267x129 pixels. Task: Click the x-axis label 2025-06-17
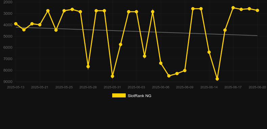point(233,87)
